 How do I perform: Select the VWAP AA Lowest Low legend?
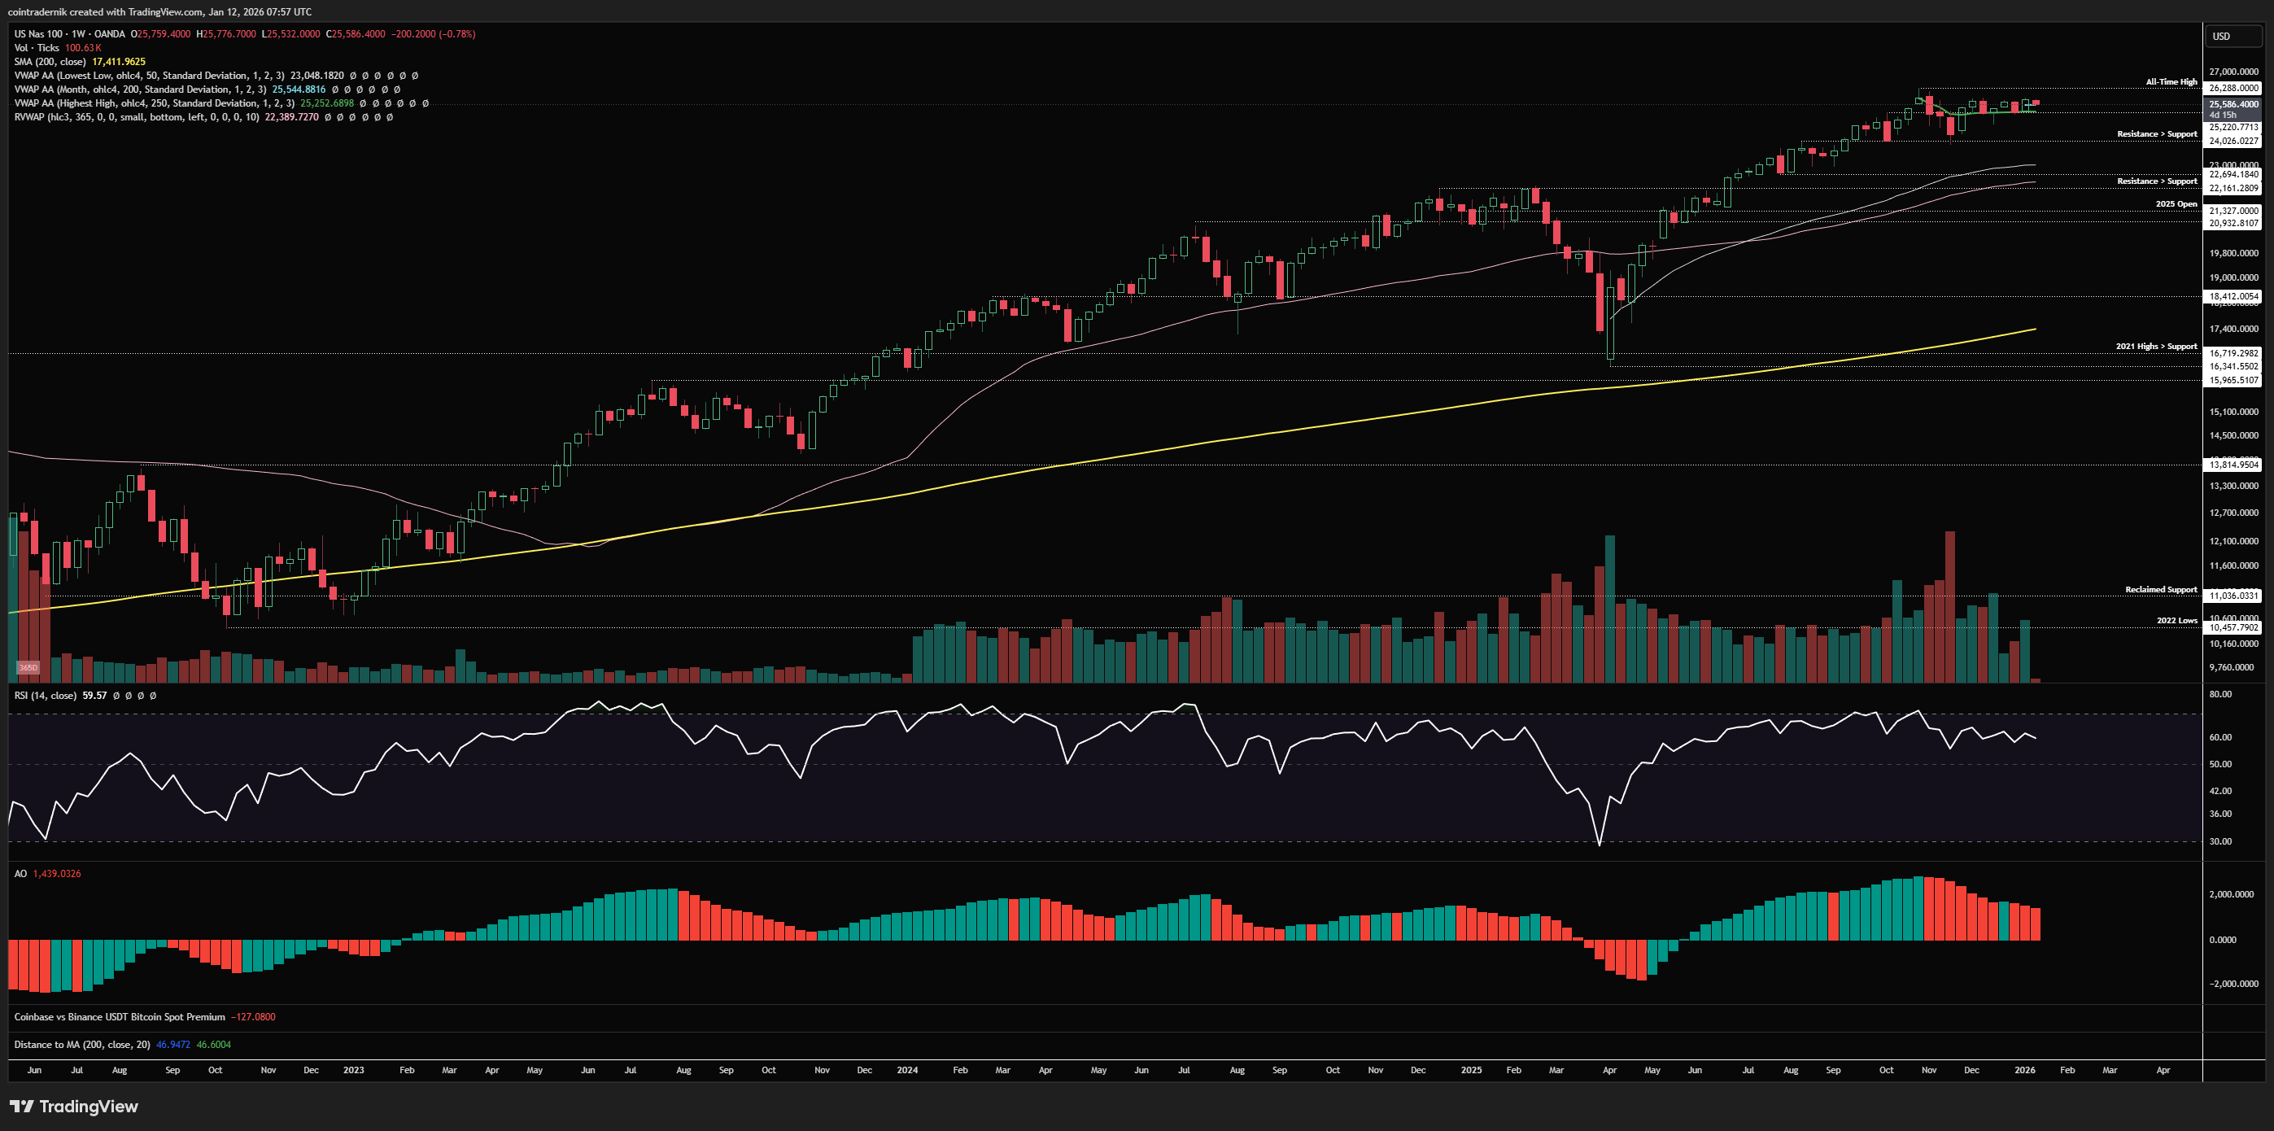[148, 76]
